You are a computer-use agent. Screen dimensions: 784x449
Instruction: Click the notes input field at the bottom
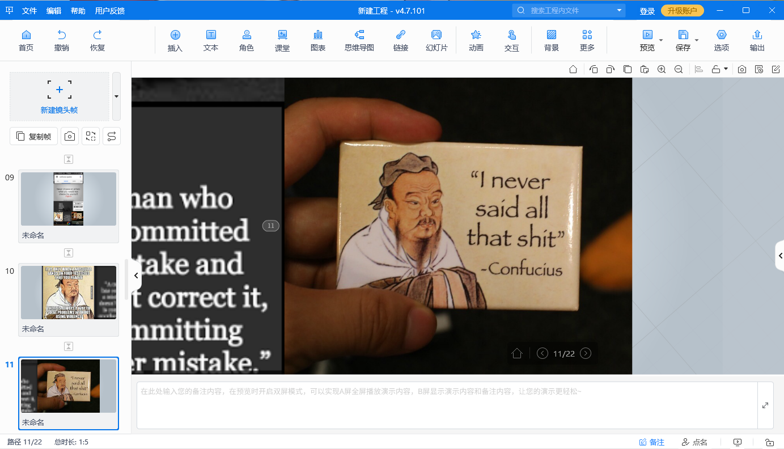(x=447, y=405)
